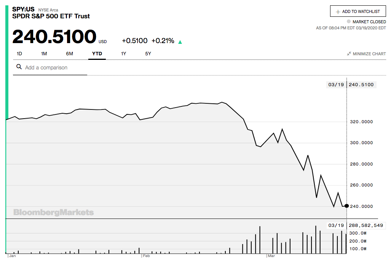Click the 03/19 volume date label

coord(336,225)
